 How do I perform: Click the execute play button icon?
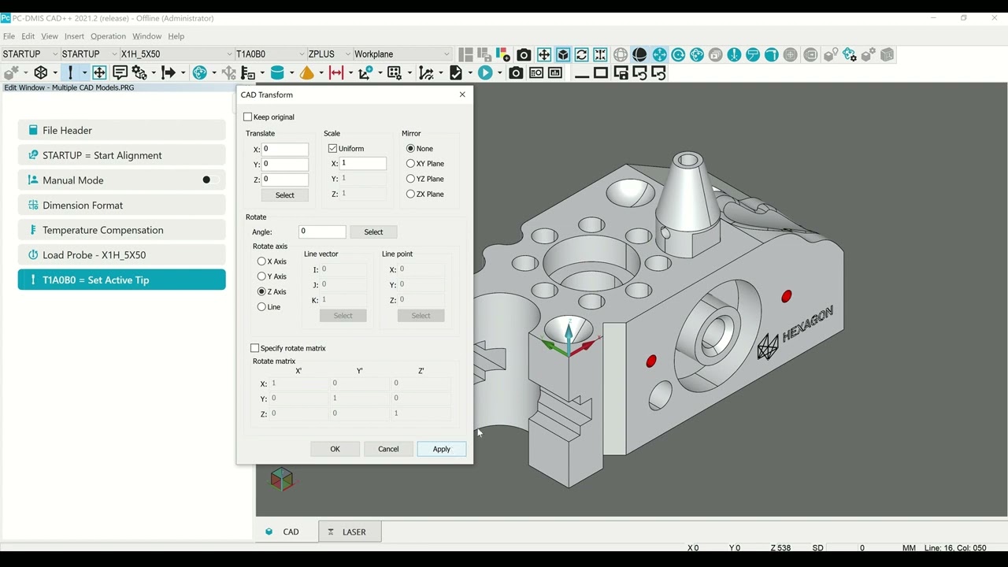[x=484, y=73]
